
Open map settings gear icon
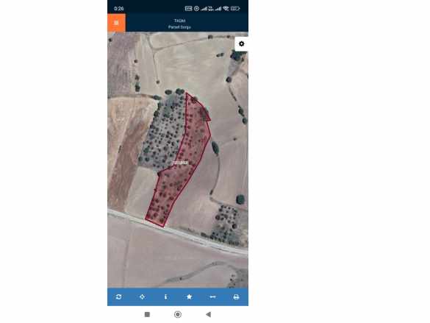point(241,44)
